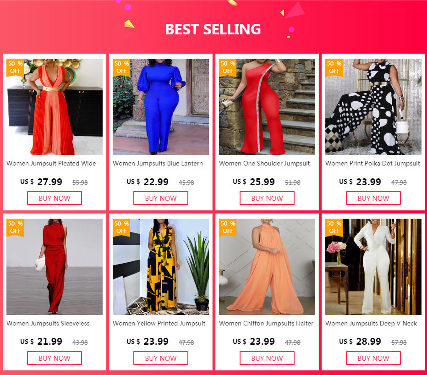Click BUY NOW under One Shoulder Jumpsuit
Image resolution: width=427 pixels, height=375 pixels.
[x=267, y=198]
